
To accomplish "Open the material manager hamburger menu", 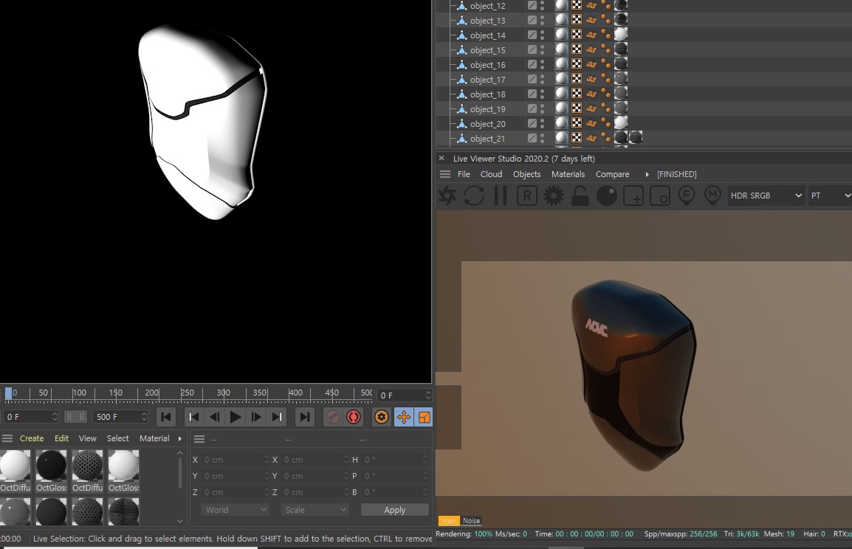I will click(7, 438).
